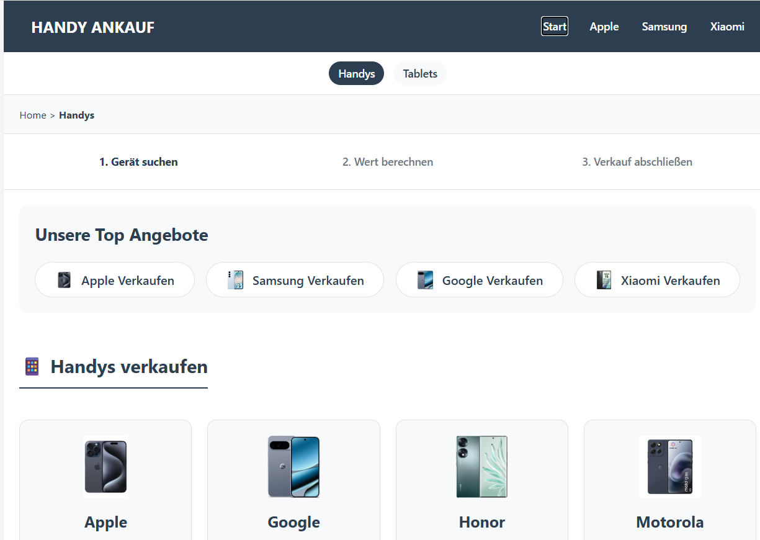Click the Samsung phone icon in Samsung Verkaufen
760x540 pixels.
pyautogui.click(x=236, y=280)
